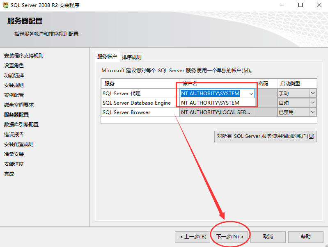Switch to the 服务帐户 tab
The width and height of the screenshot is (328, 247).
[x=107, y=57]
